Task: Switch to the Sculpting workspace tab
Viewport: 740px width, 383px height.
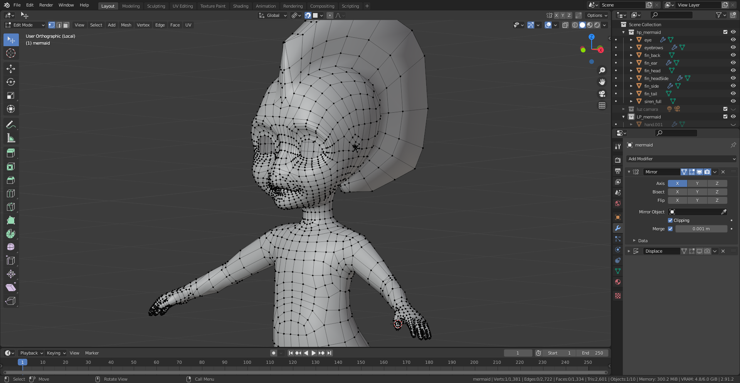Action: tap(156, 6)
